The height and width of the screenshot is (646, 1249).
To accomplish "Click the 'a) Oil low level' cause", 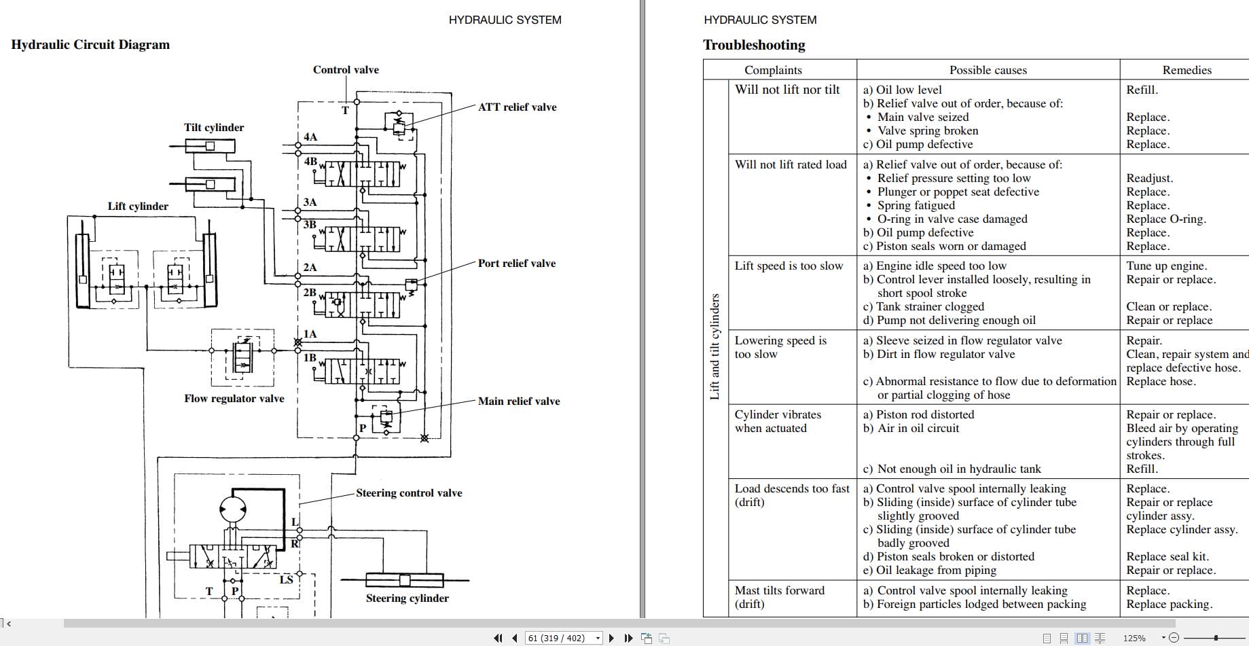I will (902, 90).
